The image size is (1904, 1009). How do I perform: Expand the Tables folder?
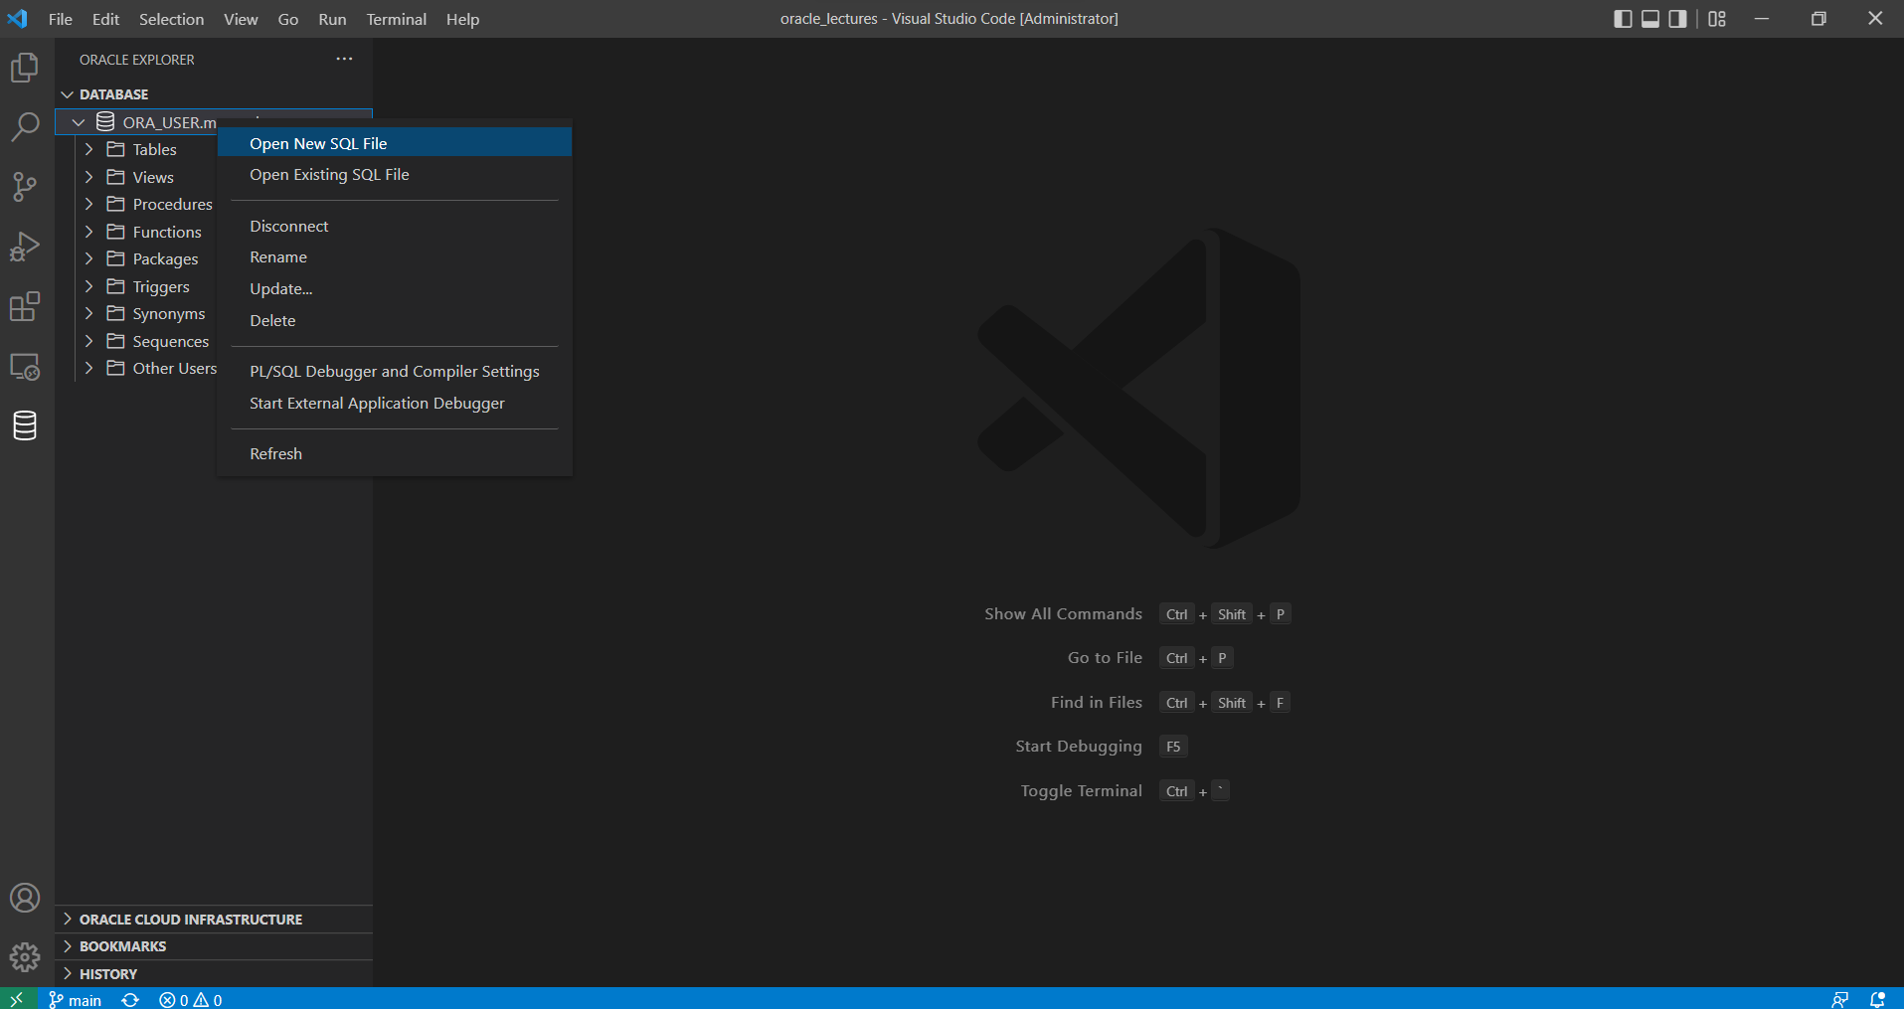pos(88,149)
